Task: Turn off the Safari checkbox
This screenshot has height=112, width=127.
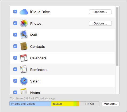Action: tap(15, 81)
